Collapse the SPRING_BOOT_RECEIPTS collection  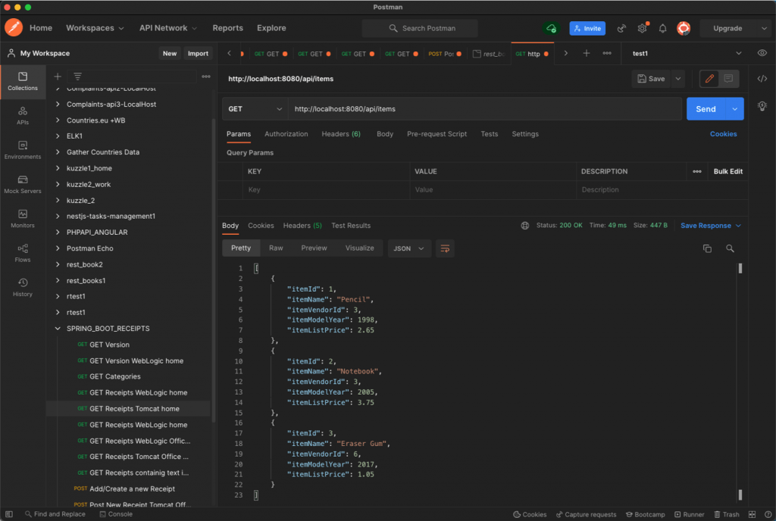tap(58, 328)
